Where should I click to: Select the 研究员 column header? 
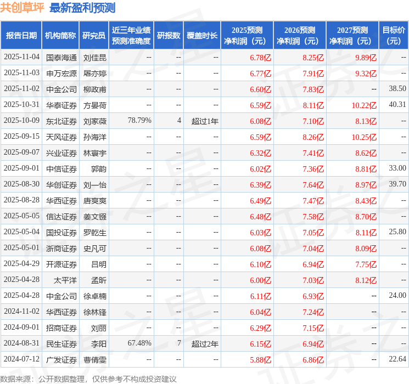pyautogui.click(x=94, y=36)
